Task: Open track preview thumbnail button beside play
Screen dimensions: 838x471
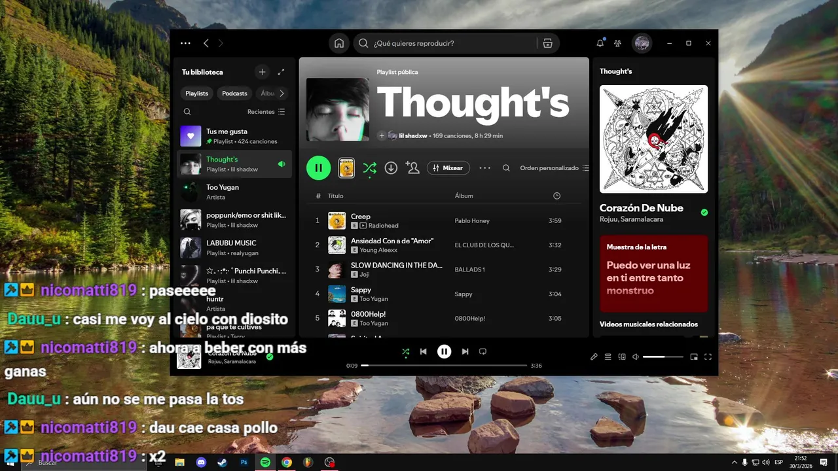Action: click(346, 168)
